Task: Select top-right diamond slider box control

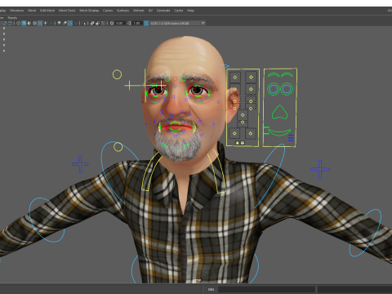Action: coord(251,78)
